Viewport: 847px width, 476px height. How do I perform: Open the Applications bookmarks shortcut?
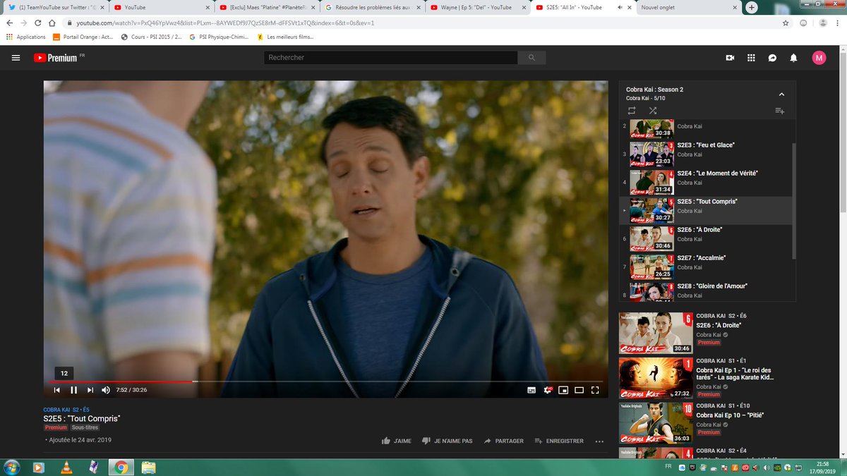pos(25,37)
